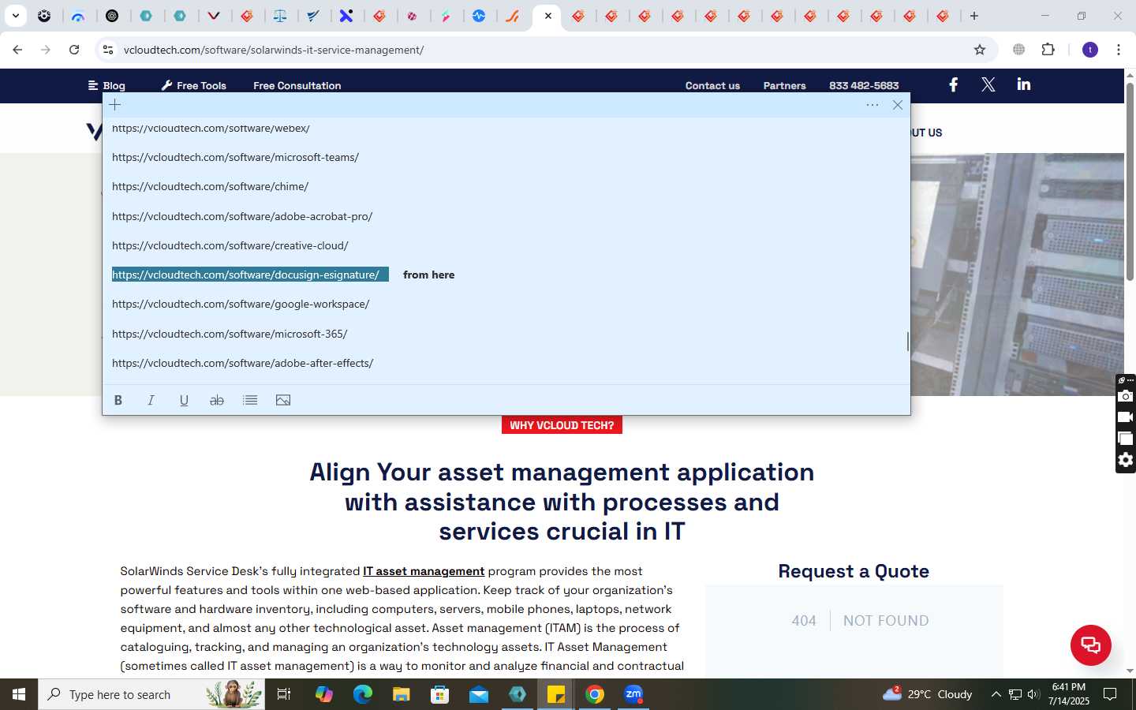Toggle strikethrough formatting in sticky note
This screenshot has width=1136, height=710.
click(217, 400)
